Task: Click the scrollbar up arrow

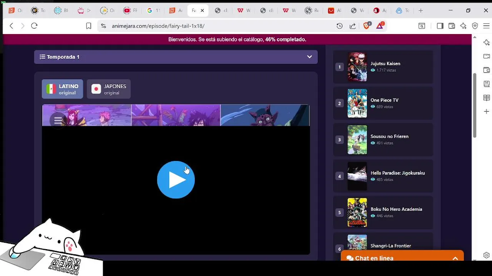Action: [x=475, y=38]
